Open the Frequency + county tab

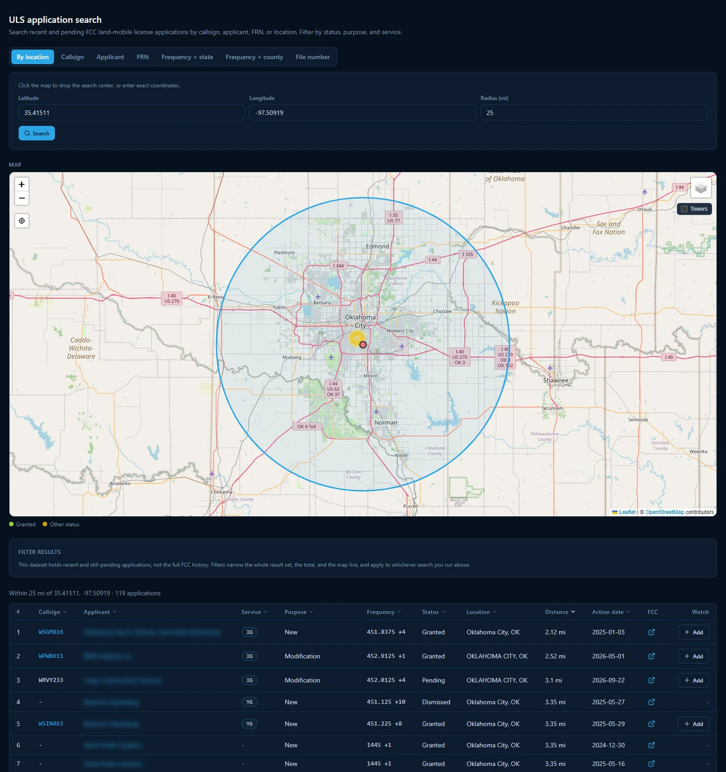click(254, 57)
